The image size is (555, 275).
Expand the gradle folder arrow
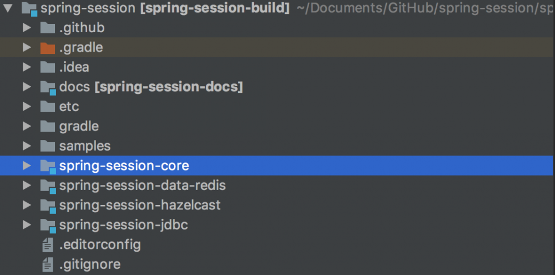tap(27, 127)
